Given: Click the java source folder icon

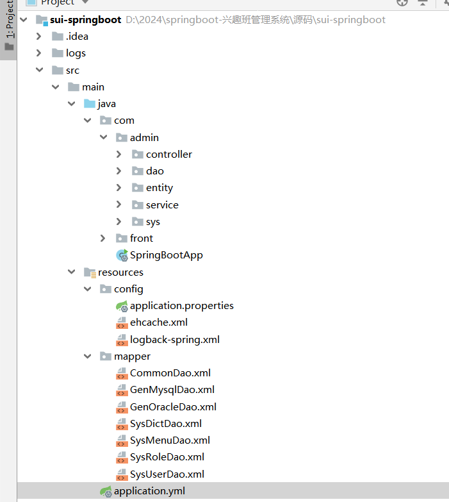Looking at the screenshot, I should [90, 104].
